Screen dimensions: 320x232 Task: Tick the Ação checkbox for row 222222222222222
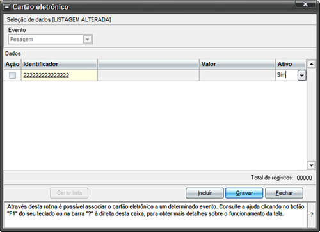pos(12,75)
